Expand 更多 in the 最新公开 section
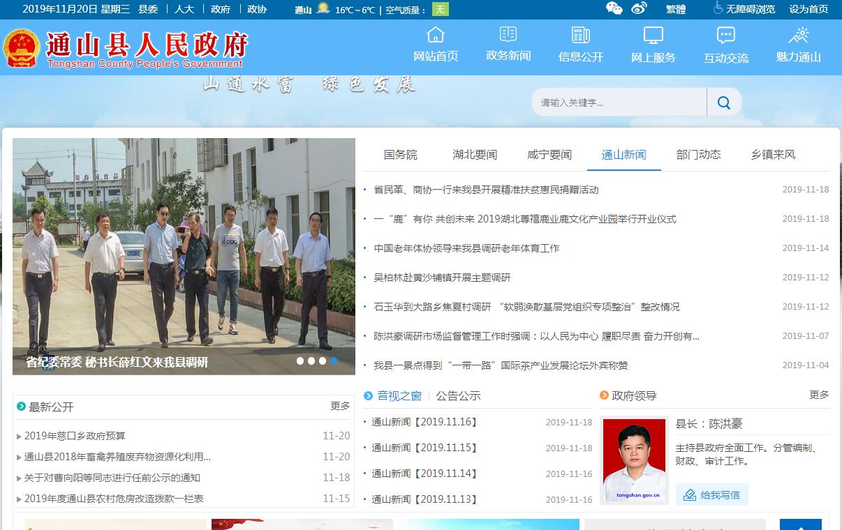 pos(340,406)
